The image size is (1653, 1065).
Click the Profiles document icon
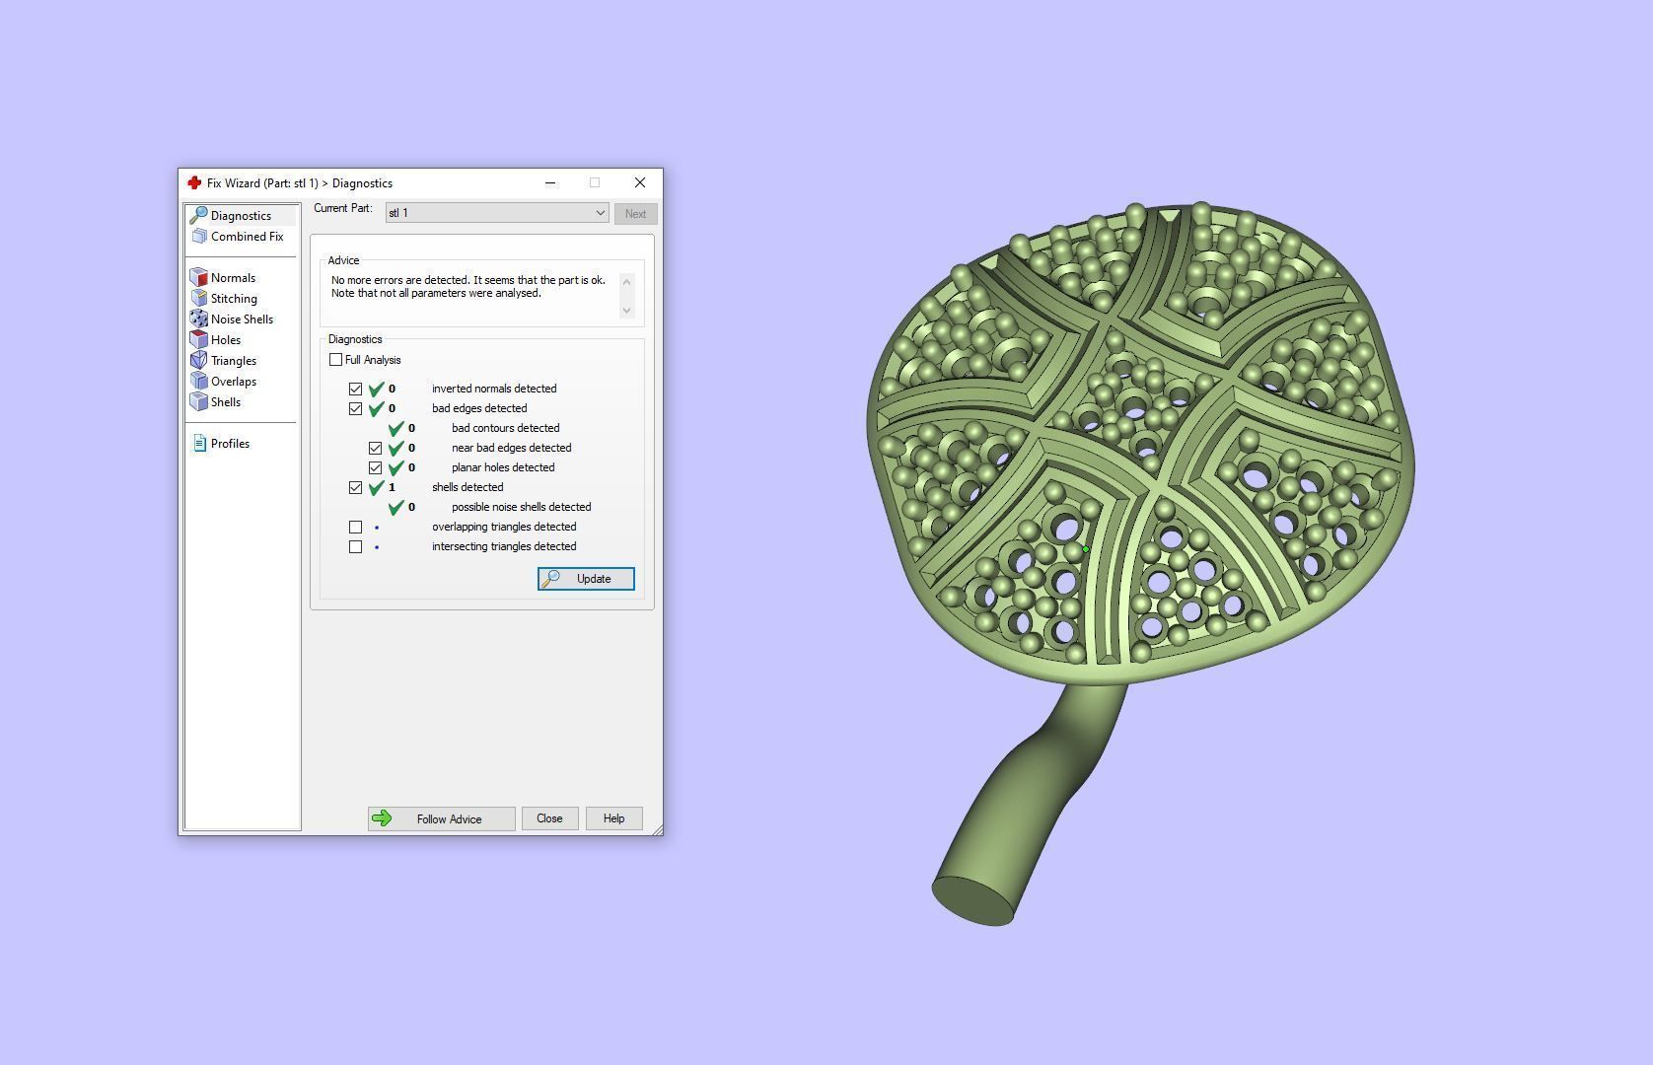(199, 443)
